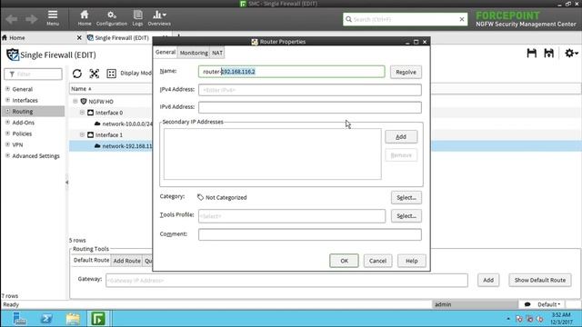582x327 pixels.
Task: Expand Advanced Settings section
Action: point(8,155)
